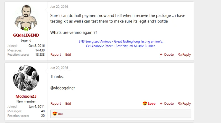Click plus Quote on Mcdixon23's post
The image size is (221, 123).
[161, 104]
